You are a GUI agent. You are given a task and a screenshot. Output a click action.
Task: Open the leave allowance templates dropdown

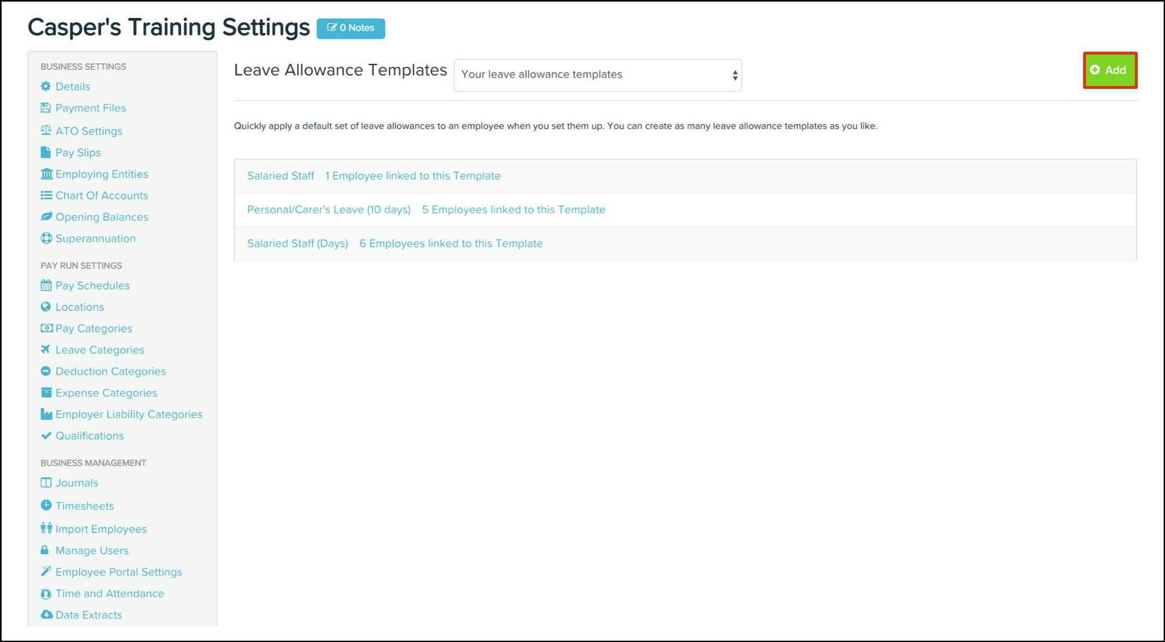(x=597, y=75)
